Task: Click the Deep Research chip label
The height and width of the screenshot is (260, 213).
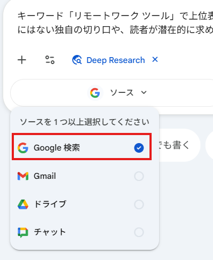Action: pos(116,60)
